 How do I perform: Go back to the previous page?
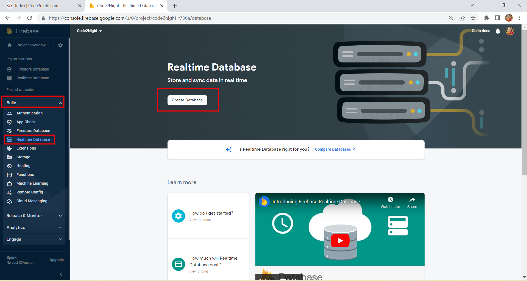(x=7, y=18)
